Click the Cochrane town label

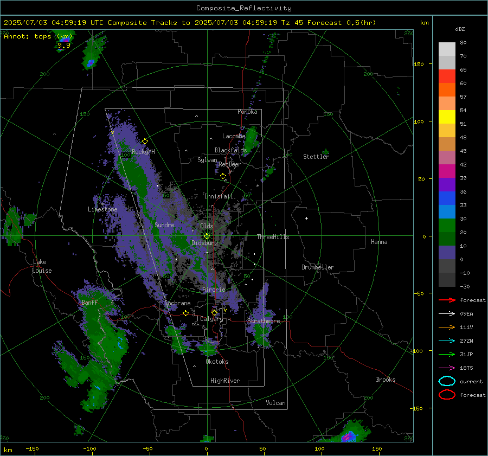point(177,303)
